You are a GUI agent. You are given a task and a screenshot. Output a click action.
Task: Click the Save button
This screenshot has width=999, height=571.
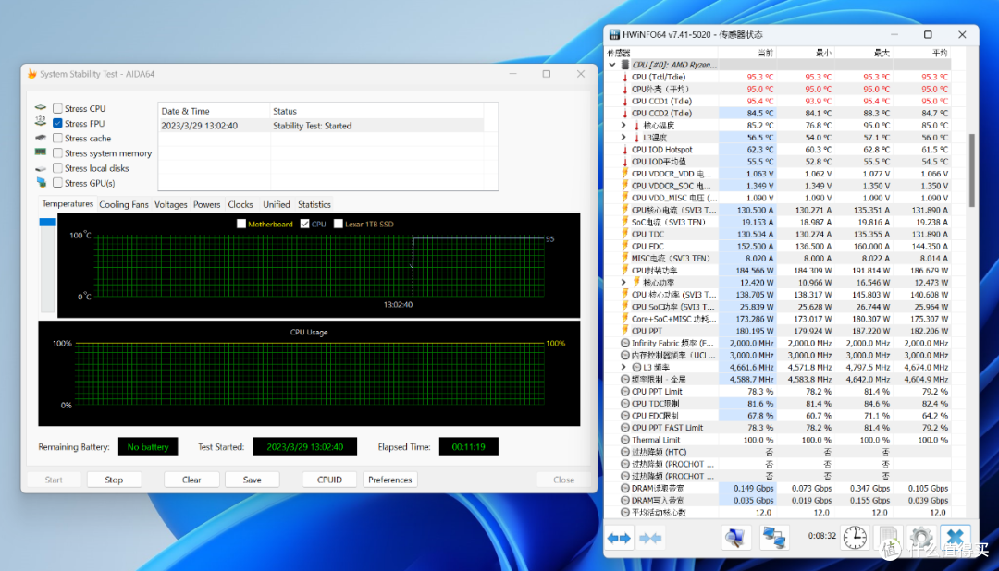(253, 480)
